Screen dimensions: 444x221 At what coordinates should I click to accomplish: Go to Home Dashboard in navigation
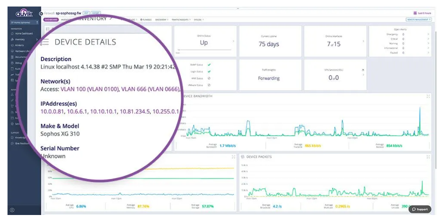[24, 33]
